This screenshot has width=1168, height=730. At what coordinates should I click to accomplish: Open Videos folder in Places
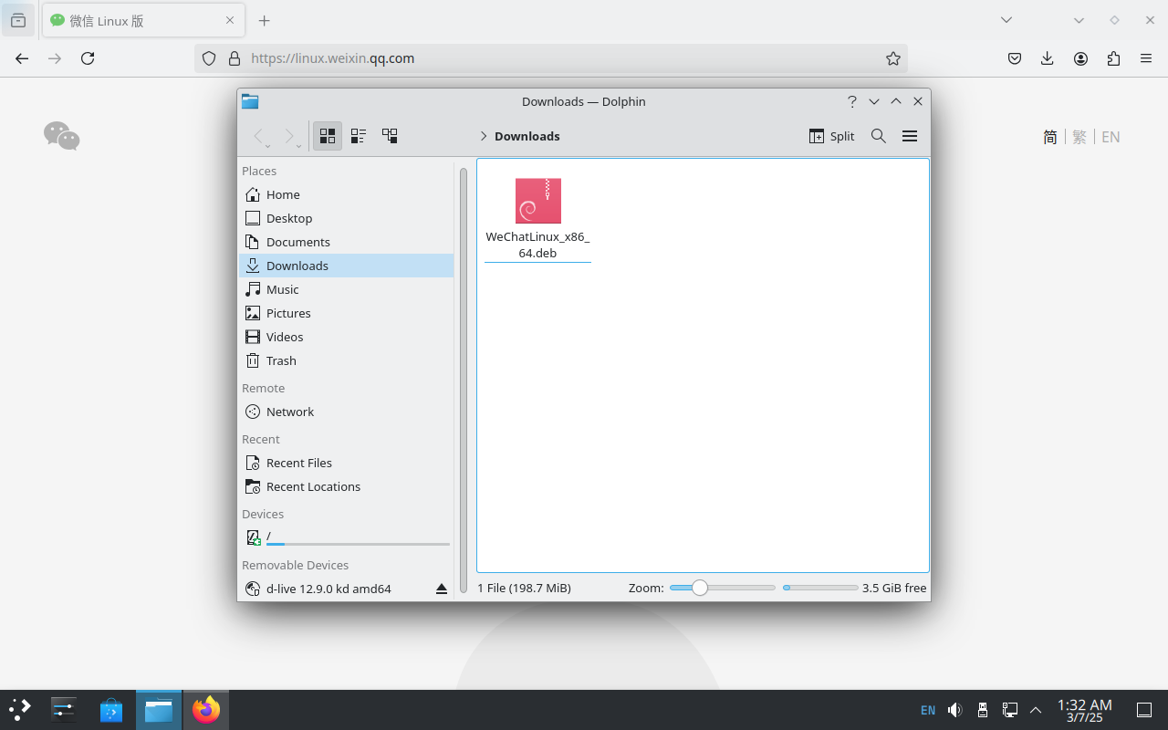point(346,337)
